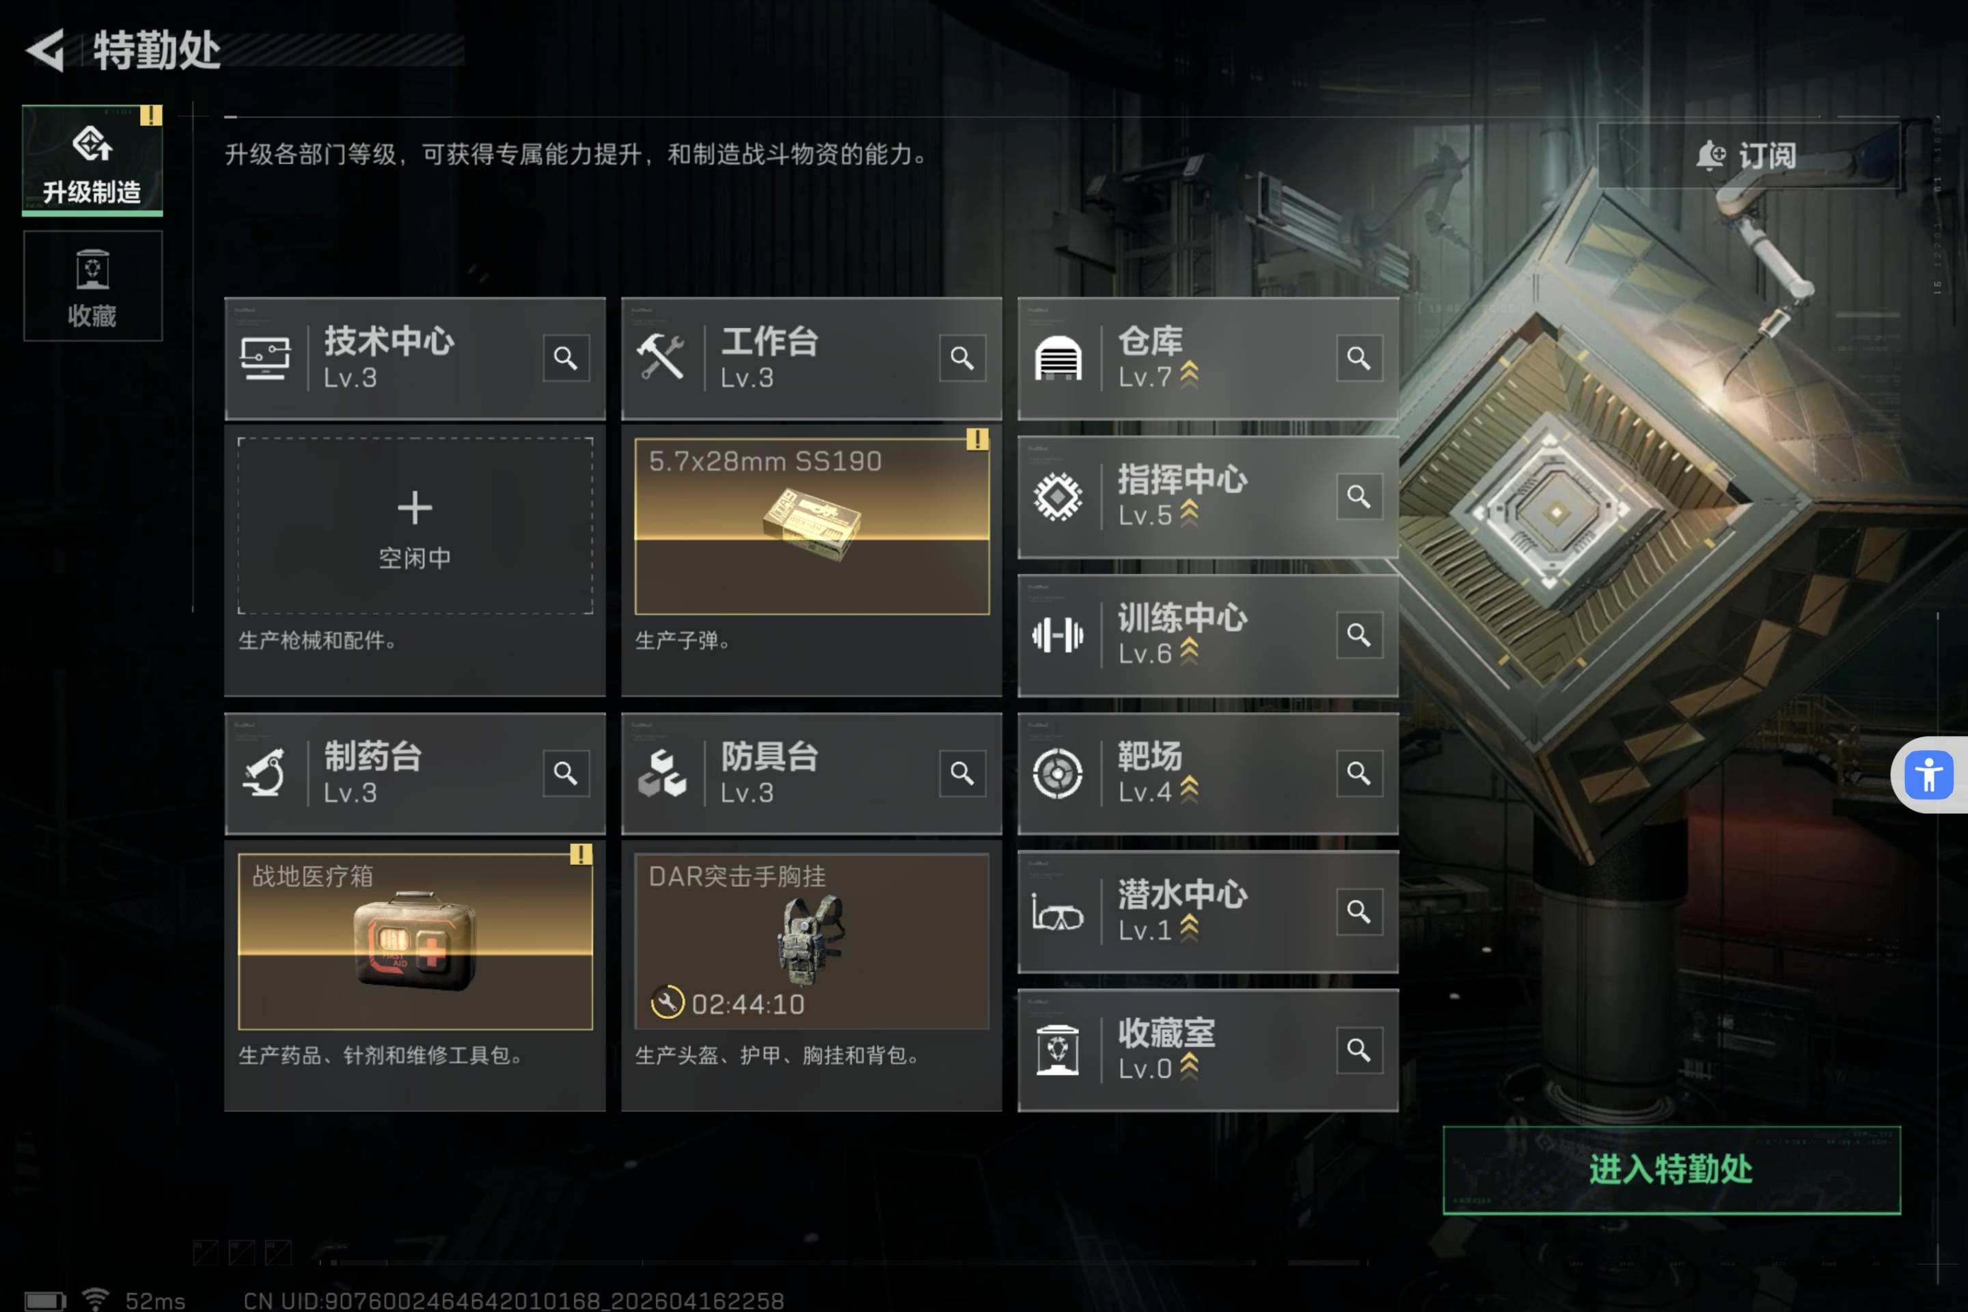This screenshot has width=1968, height=1312.
Task: Click the 靶场 Lv.4 upgrade chevron
Action: point(1189,791)
